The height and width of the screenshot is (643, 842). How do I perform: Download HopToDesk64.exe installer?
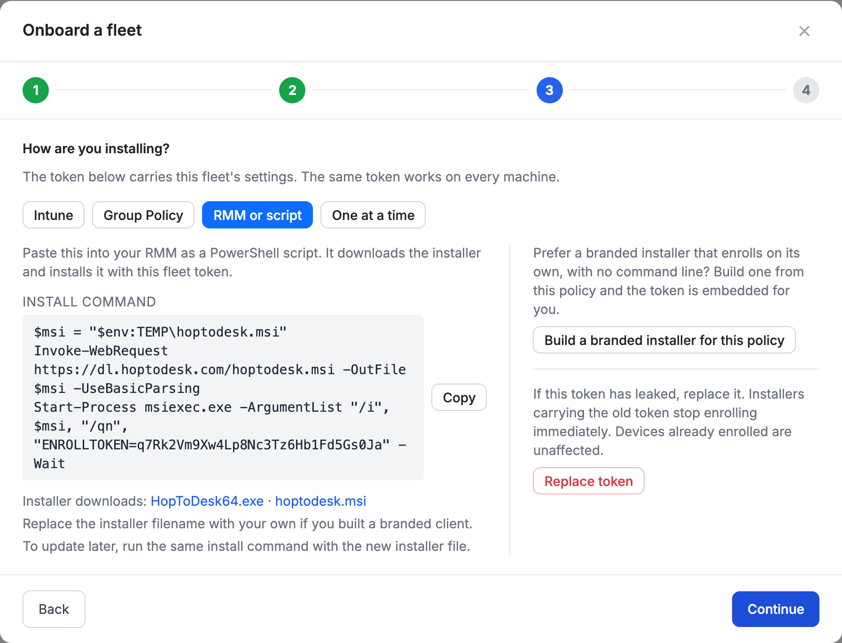coord(207,501)
